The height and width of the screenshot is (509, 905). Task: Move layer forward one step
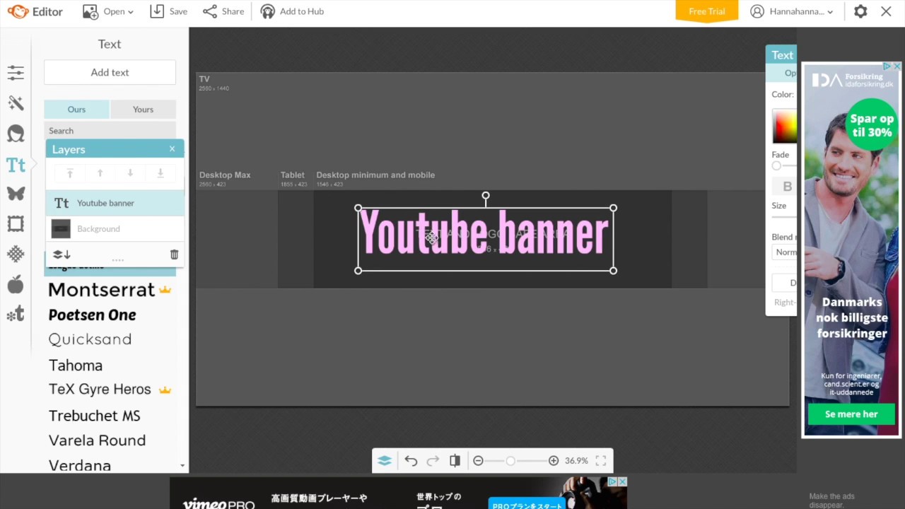[100, 173]
